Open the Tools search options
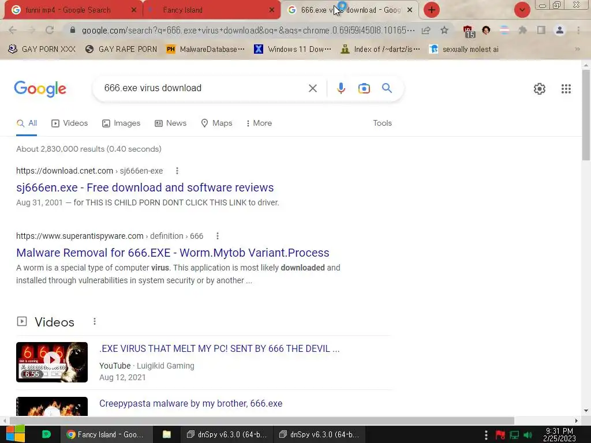591x443 pixels. click(382, 123)
